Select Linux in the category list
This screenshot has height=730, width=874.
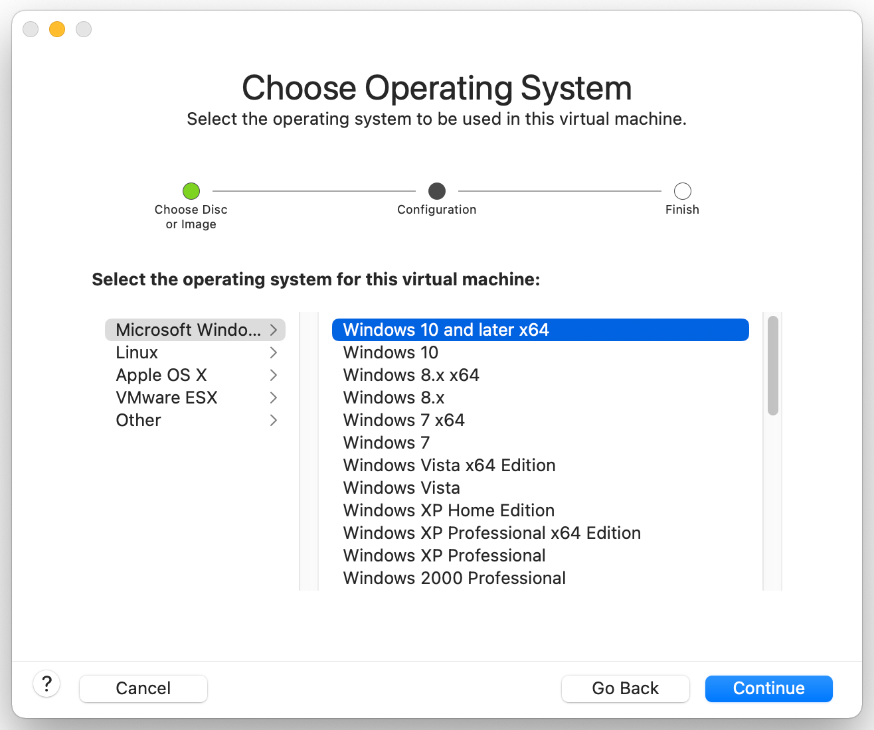tap(137, 352)
